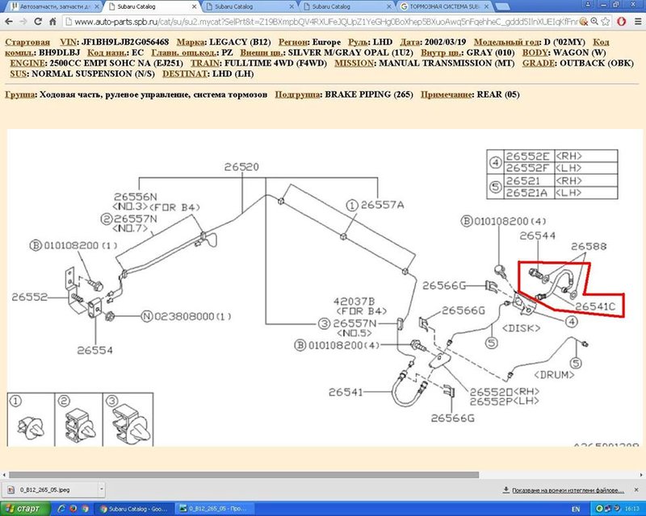Switch to the Автозапчасти tab

click(55, 6)
